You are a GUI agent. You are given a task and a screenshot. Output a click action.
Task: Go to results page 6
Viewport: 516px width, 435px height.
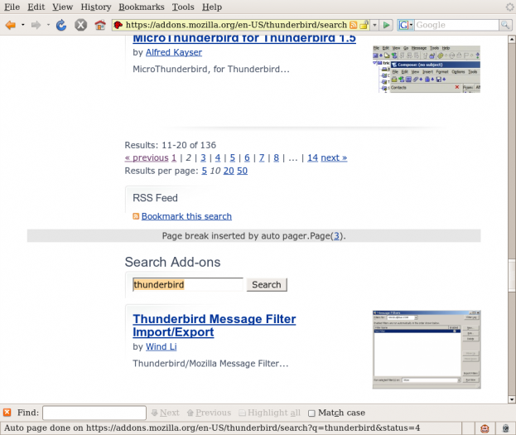[247, 157]
